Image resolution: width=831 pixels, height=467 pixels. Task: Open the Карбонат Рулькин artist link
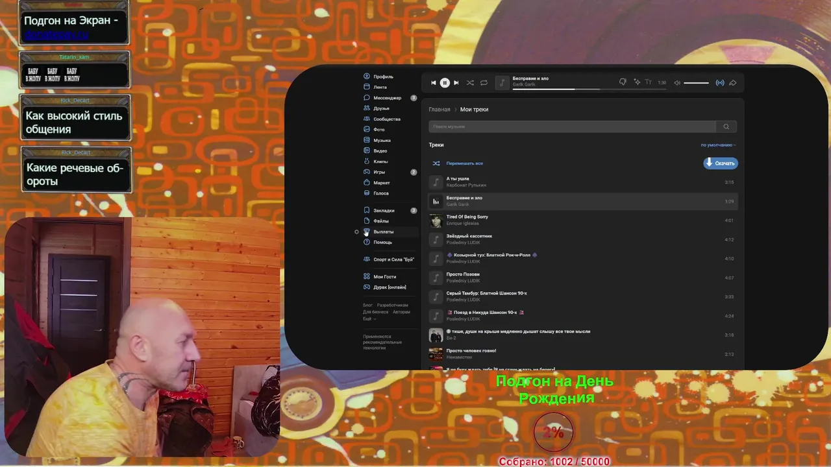pyautogui.click(x=466, y=185)
